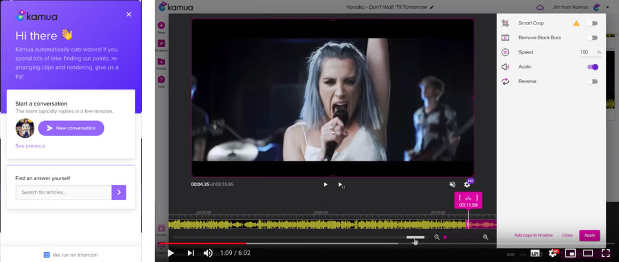Start a New conversation

pos(71,128)
